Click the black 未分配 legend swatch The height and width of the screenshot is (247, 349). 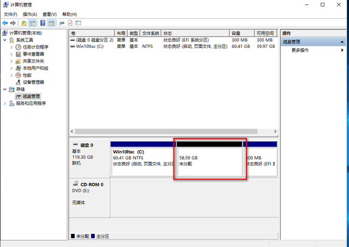coord(73,236)
